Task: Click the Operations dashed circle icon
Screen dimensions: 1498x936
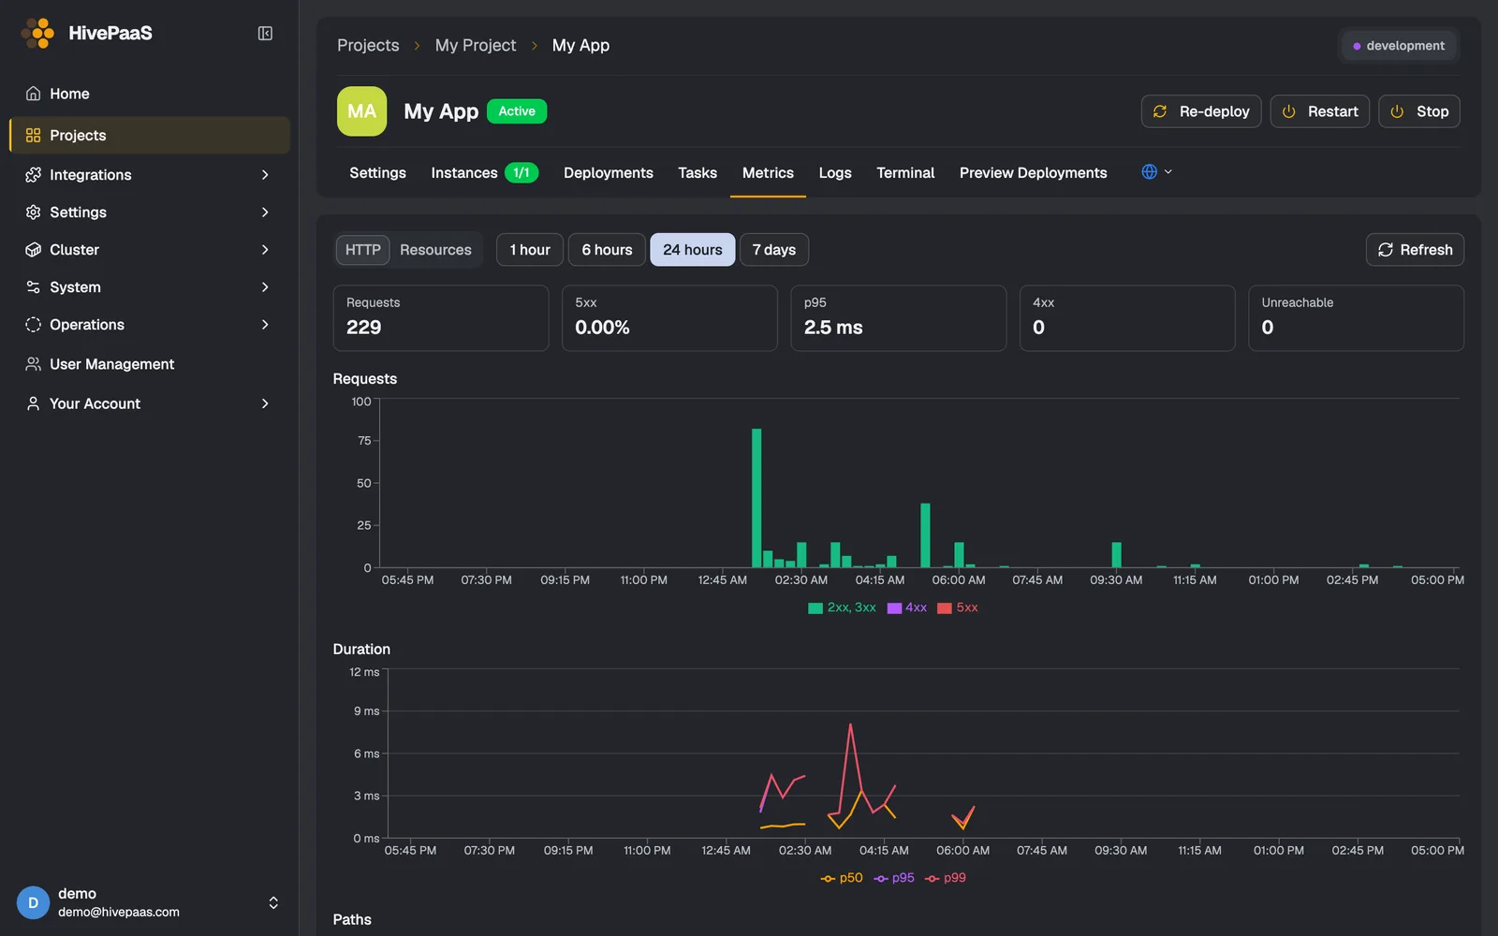Action: click(33, 325)
